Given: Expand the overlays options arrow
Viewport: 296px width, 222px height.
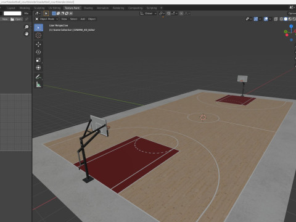Looking at the screenshot, I should pos(270,19).
